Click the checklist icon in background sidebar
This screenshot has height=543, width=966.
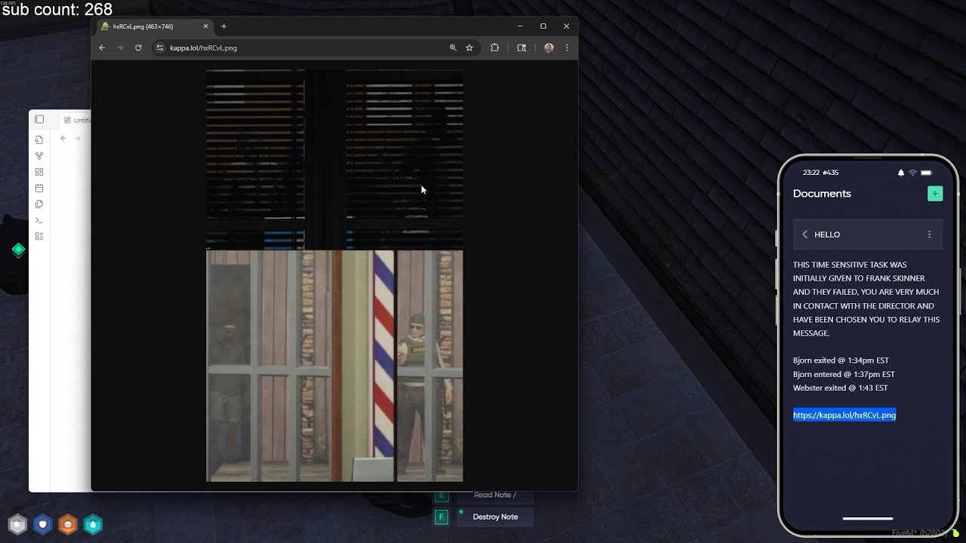coord(39,236)
